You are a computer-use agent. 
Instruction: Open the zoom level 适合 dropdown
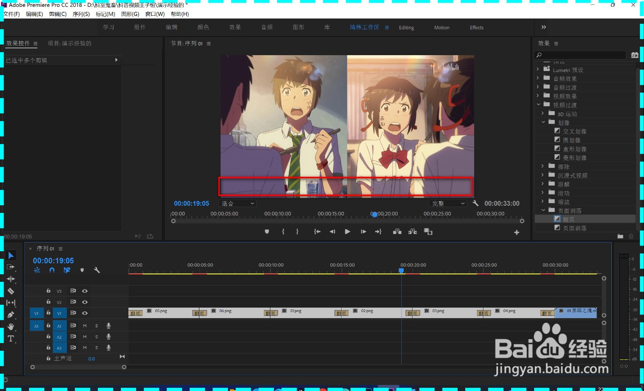click(238, 203)
